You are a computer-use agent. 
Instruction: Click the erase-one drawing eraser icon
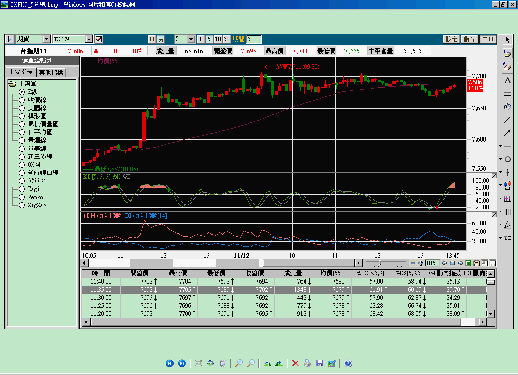[x=507, y=53]
